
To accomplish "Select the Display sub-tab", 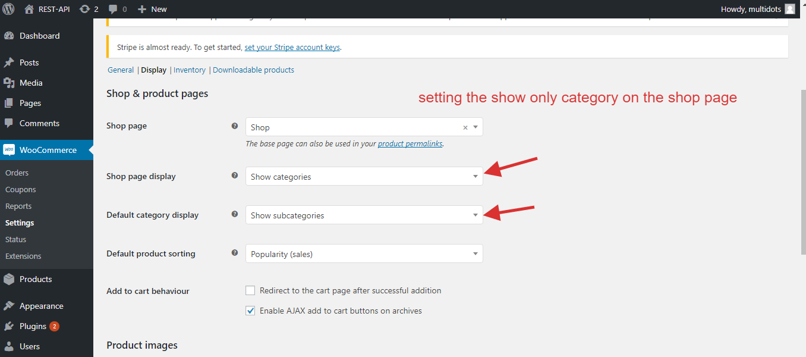I will coord(153,70).
